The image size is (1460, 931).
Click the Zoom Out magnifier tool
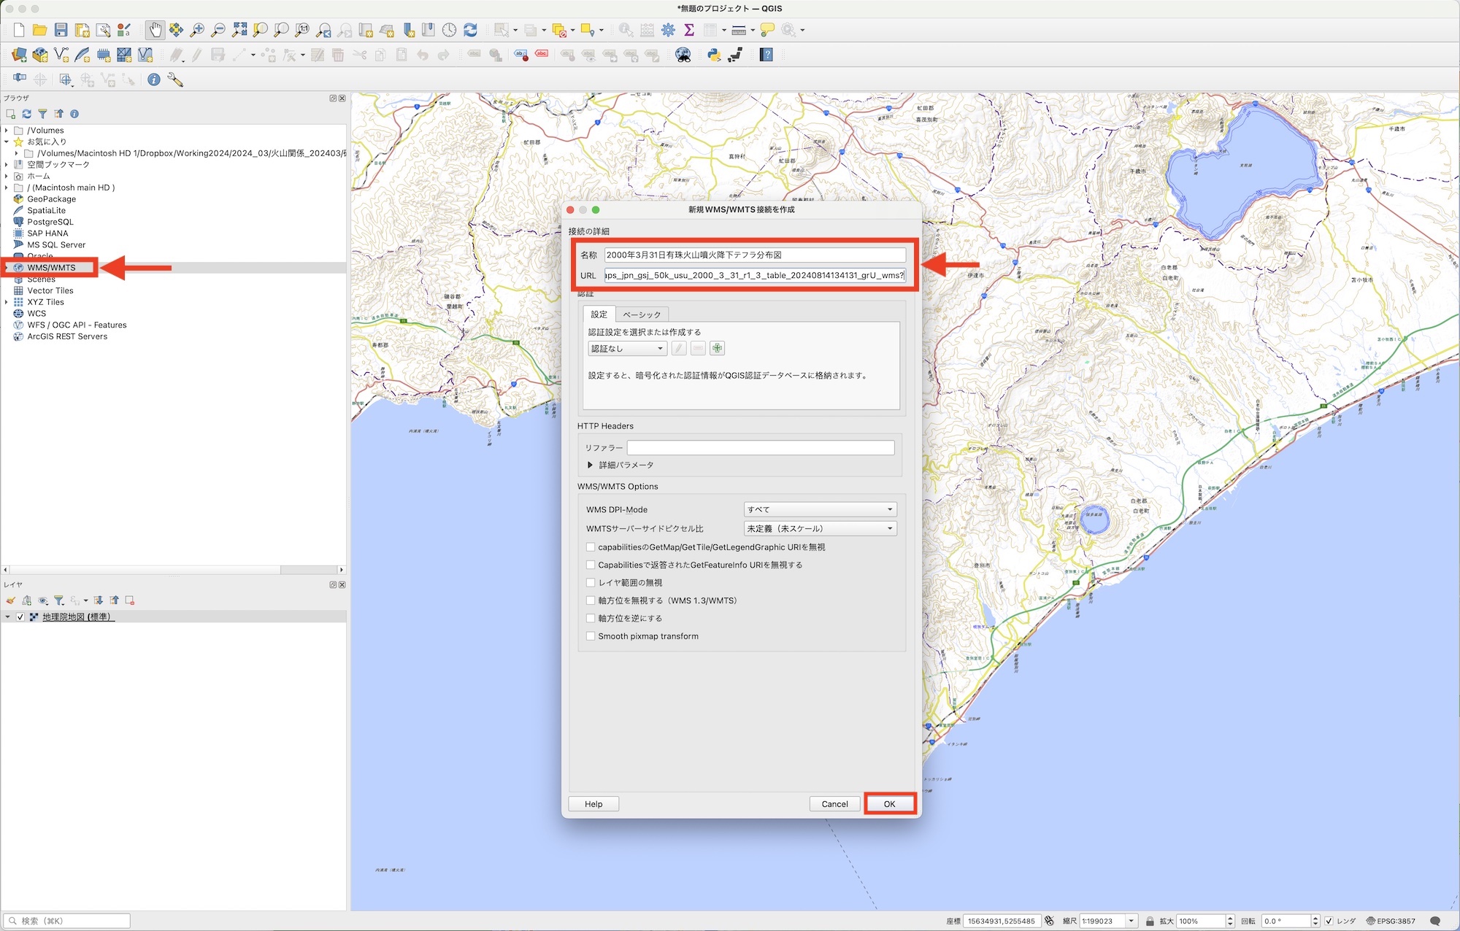point(218,30)
